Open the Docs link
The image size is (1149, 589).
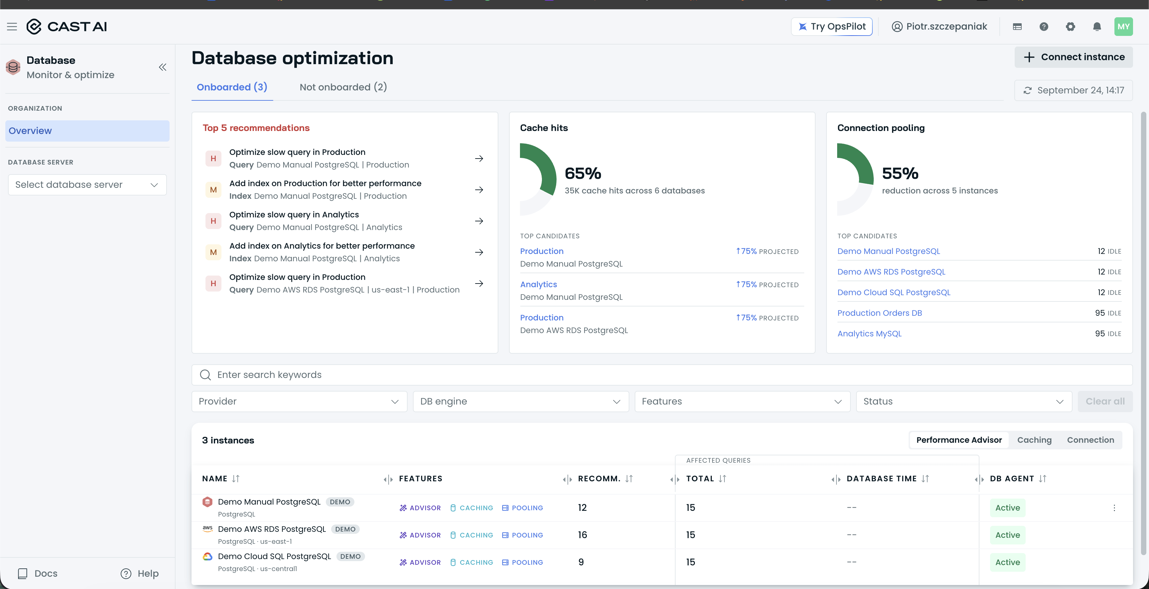coord(38,574)
